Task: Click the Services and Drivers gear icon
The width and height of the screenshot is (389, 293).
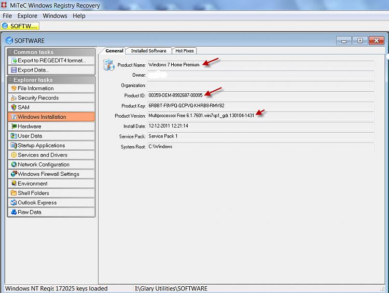Action: (x=14, y=155)
